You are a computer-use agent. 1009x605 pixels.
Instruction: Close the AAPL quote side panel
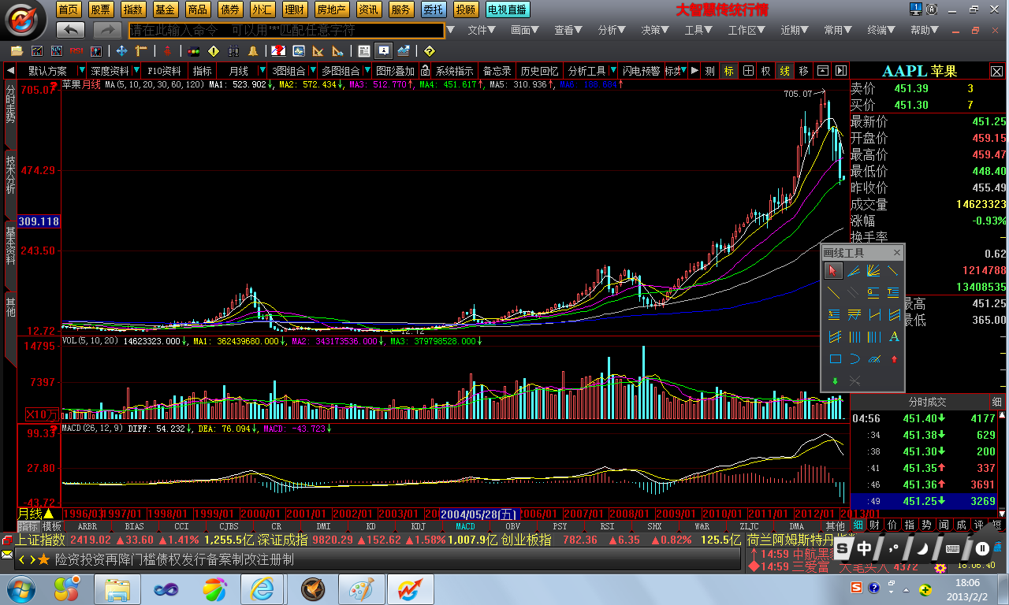pos(996,71)
